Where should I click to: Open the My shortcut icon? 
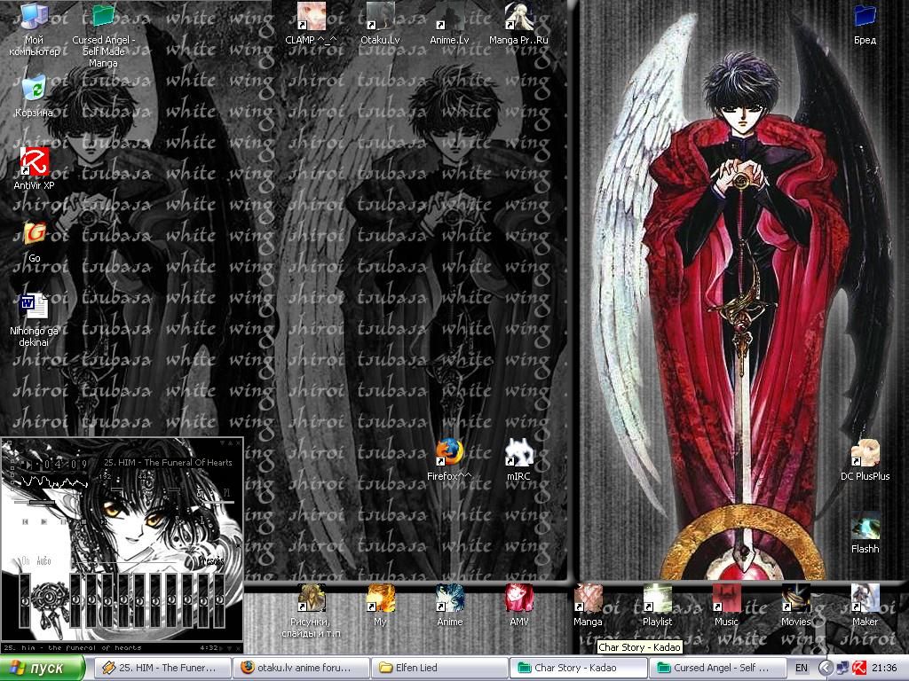pos(380,605)
